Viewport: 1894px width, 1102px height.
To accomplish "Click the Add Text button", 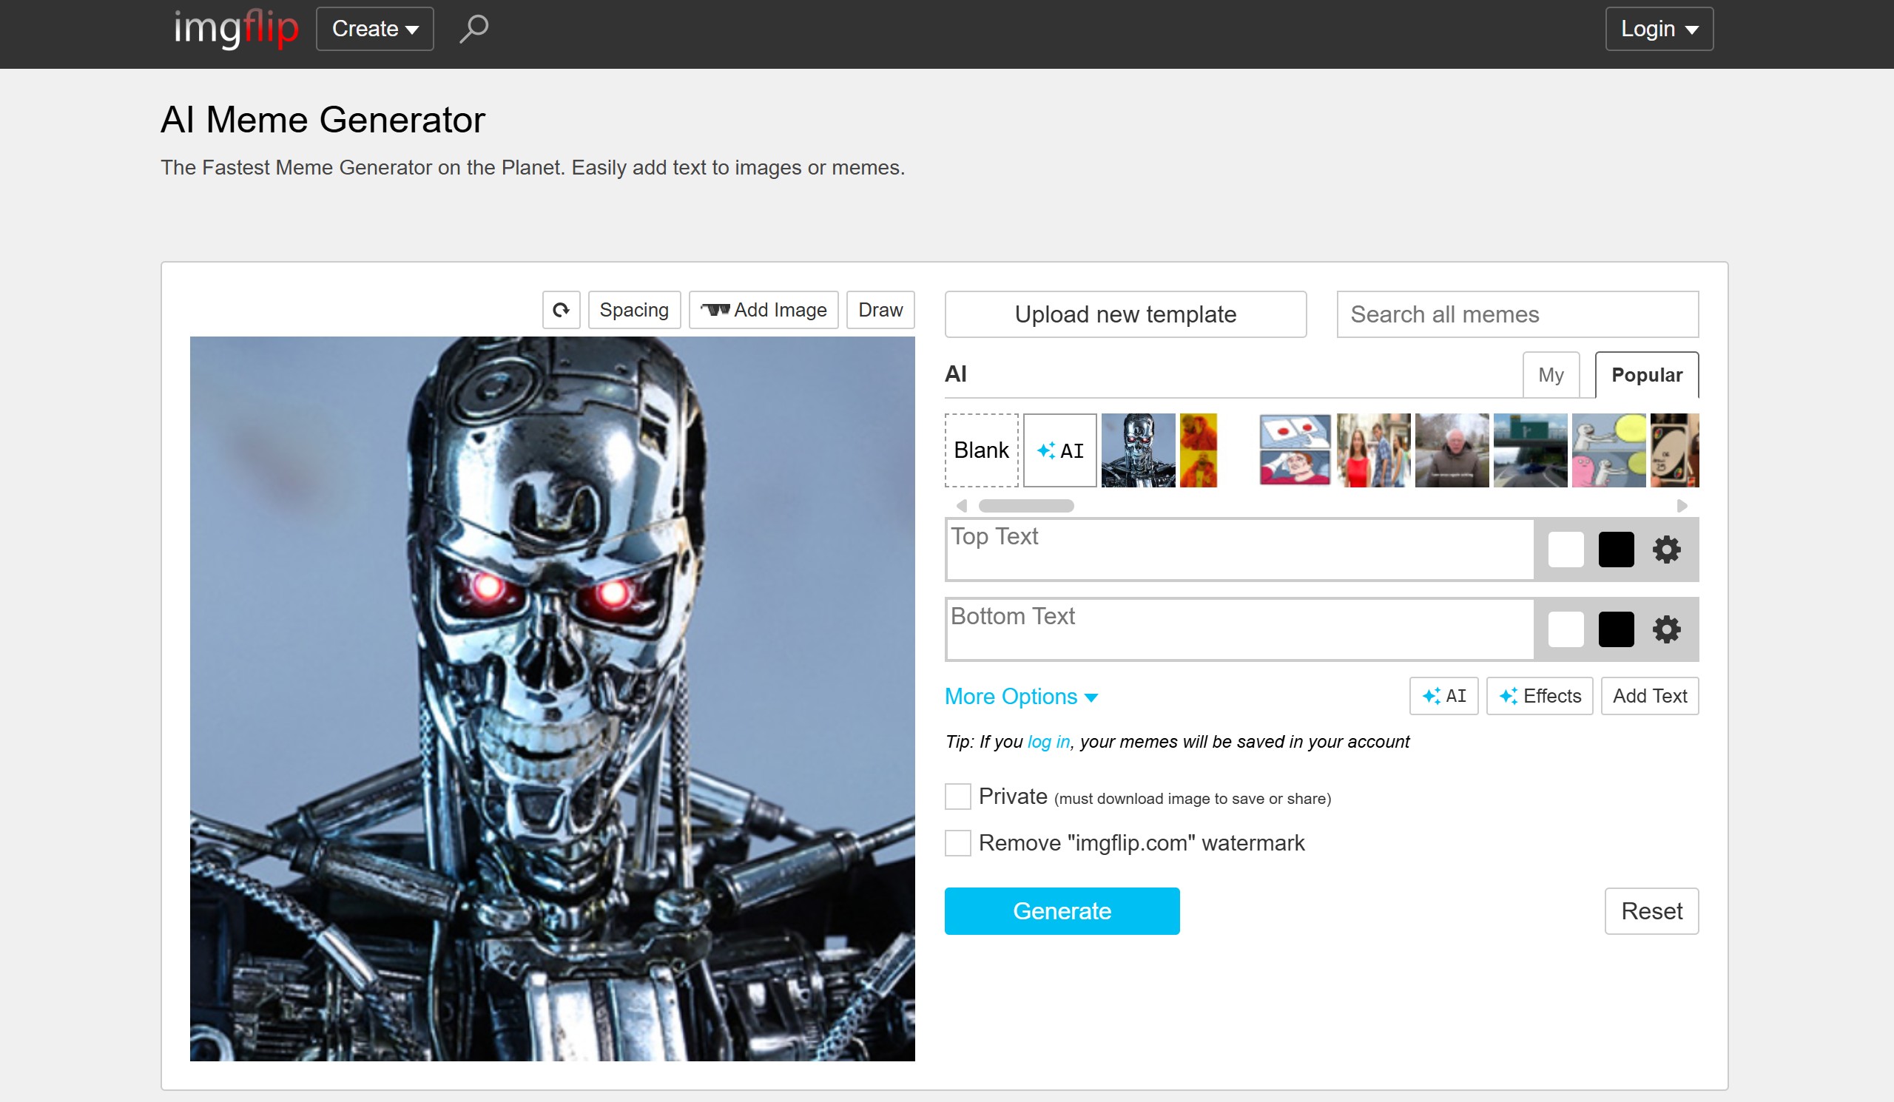I will 1649,696.
